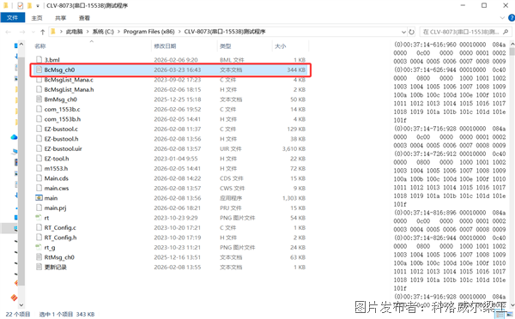Image resolution: width=515 pixels, height=319 pixels.
Task: Switch to details view icon in the status bar
Action: [500, 315]
